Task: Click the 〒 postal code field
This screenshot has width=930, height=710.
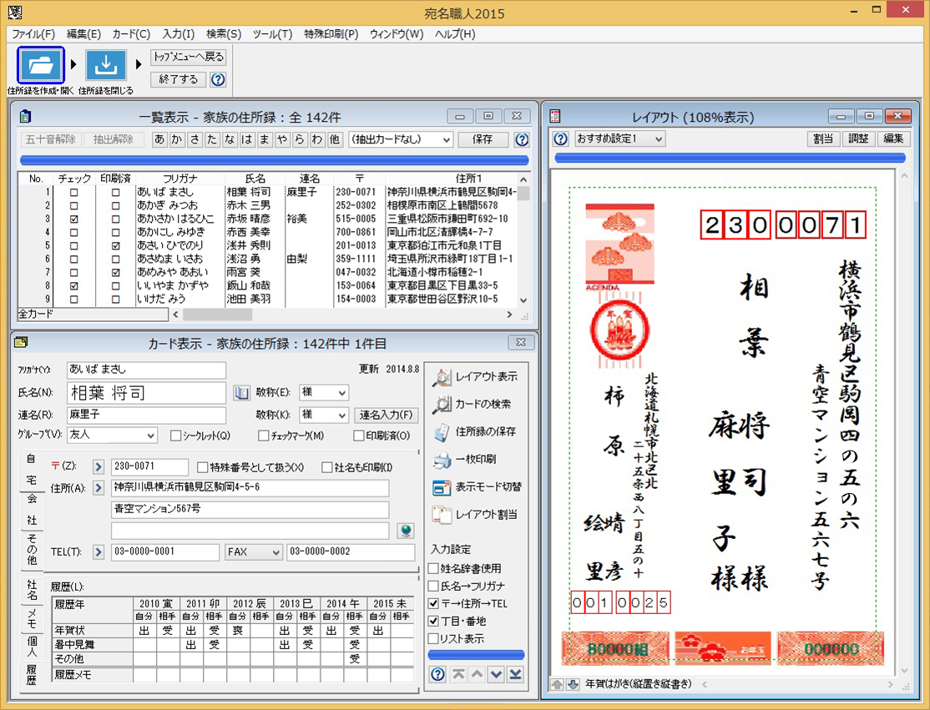Action: [x=150, y=467]
